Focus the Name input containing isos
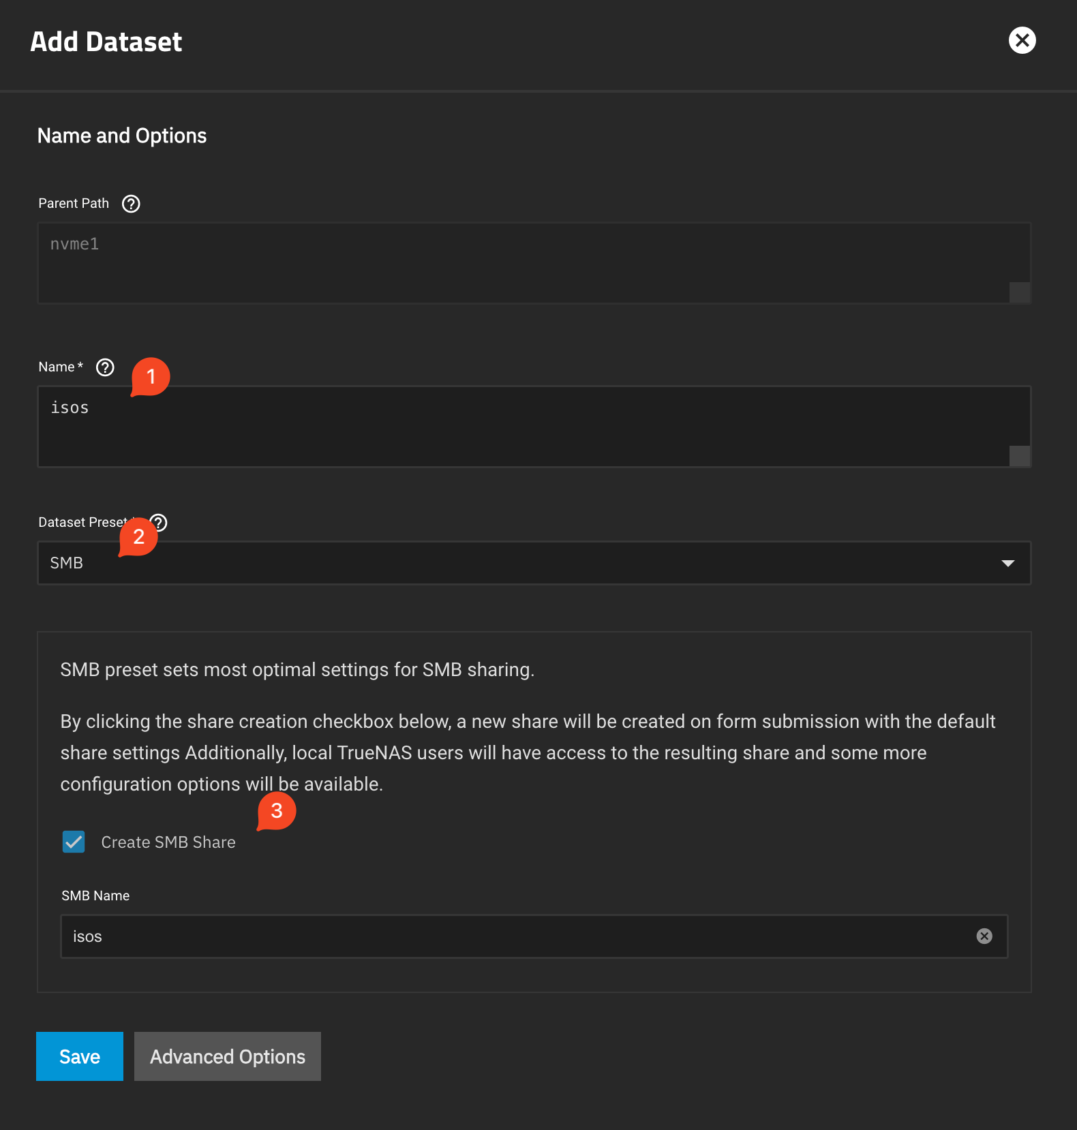This screenshot has height=1130, width=1077. 534,427
